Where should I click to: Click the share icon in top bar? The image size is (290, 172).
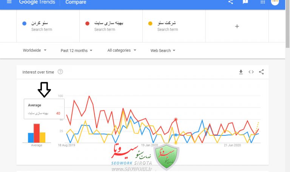pyautogui.click(x=231, y=2)
